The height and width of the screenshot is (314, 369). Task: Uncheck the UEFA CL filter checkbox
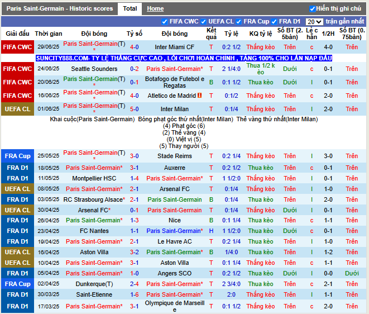click(x=203, y=22)
